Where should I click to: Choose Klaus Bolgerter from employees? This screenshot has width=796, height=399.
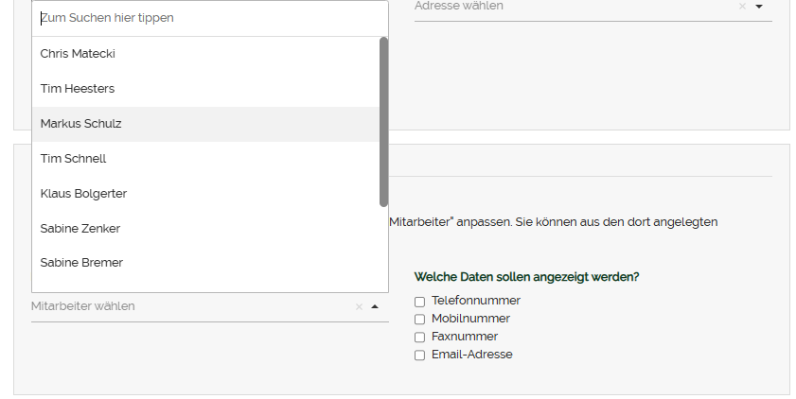[83, 194]
